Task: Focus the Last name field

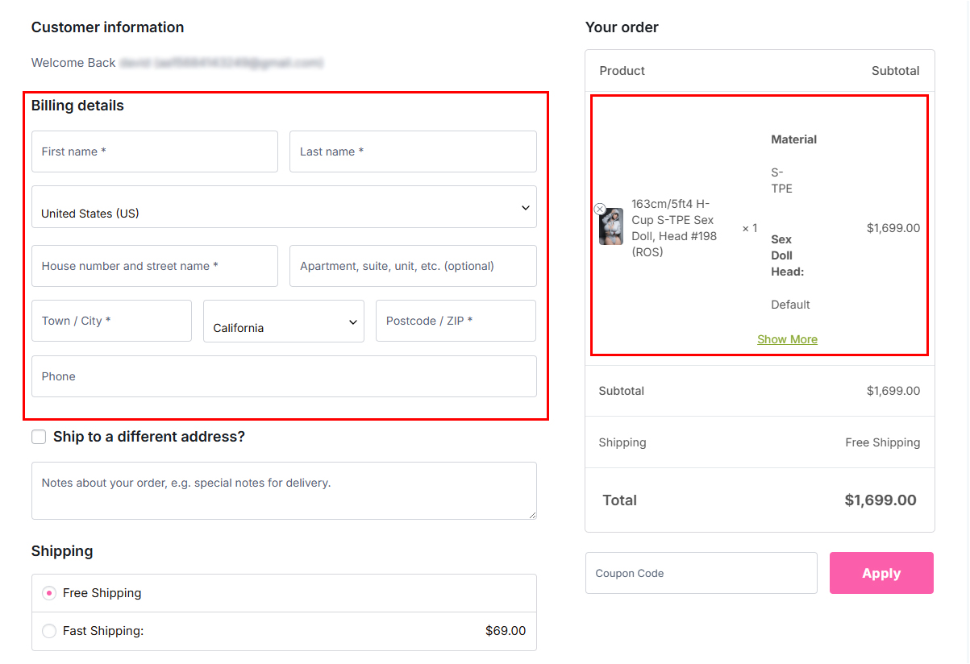Action: (413, 151)
